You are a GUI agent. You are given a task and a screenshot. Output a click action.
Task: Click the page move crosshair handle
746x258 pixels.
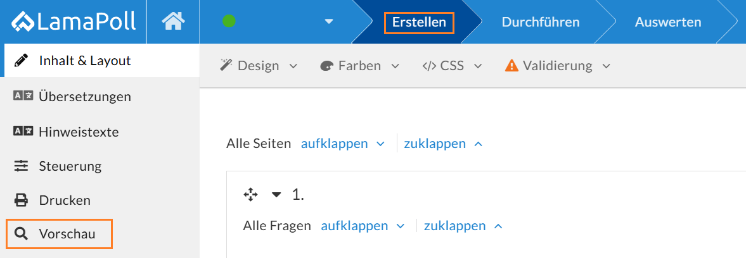(x=251, y=195)
